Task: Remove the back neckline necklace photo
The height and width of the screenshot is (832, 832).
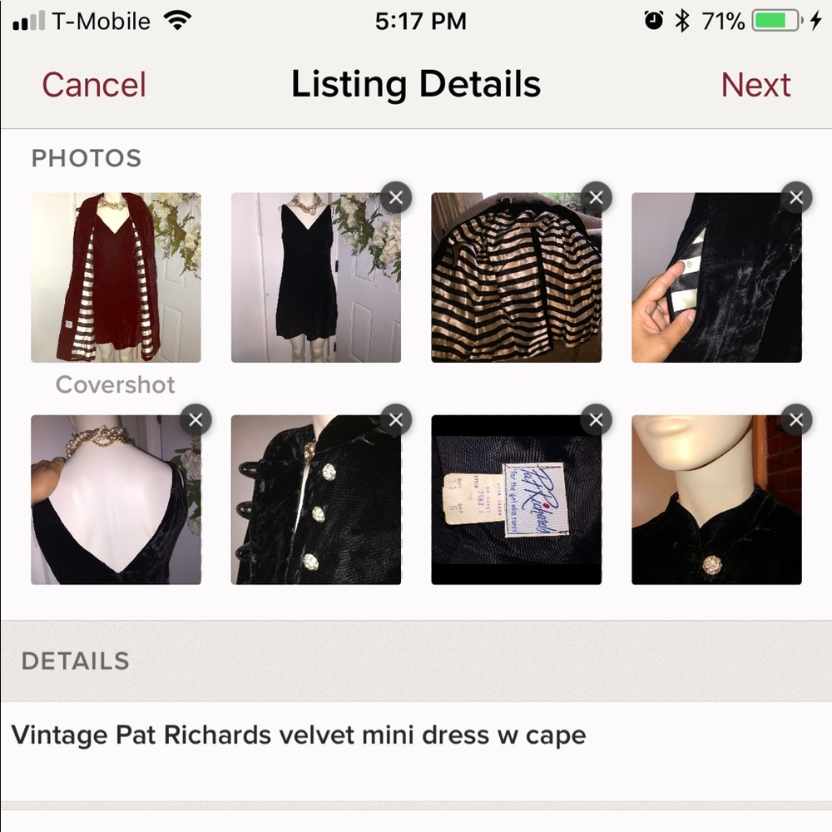Action: 196,420
